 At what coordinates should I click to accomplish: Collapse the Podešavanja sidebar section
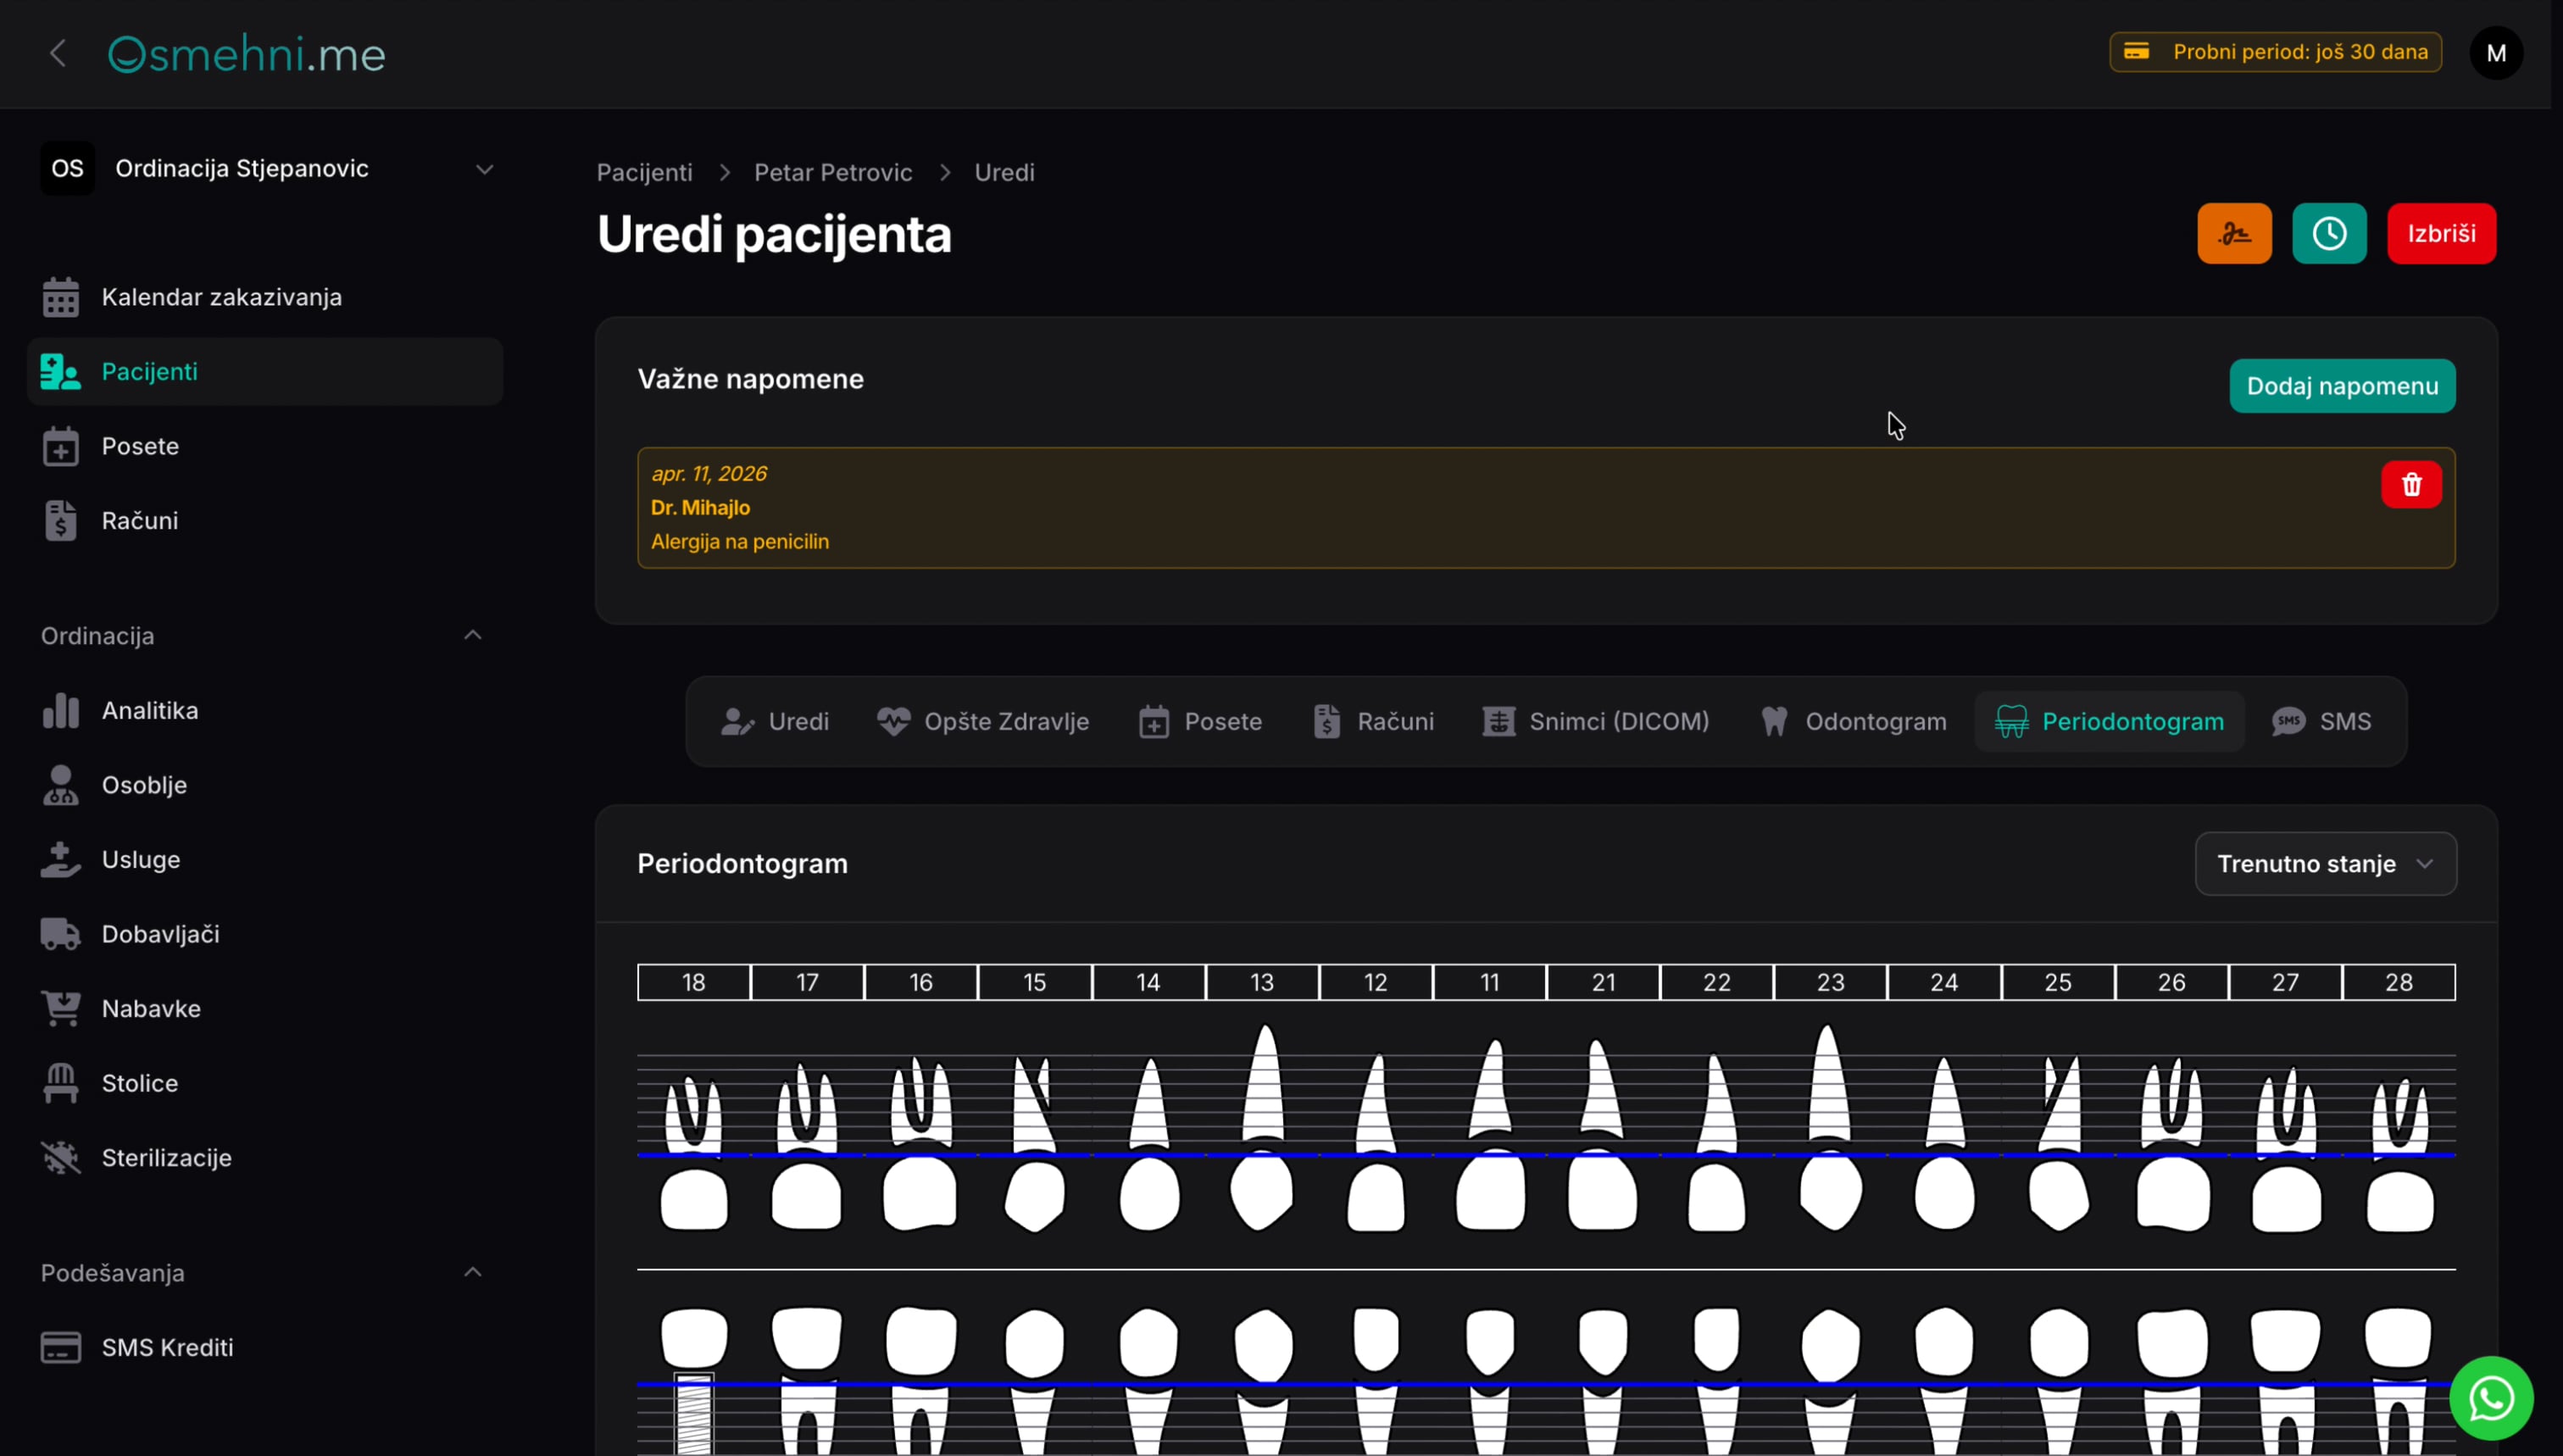pyautogui.click(x=473, y=1272)
